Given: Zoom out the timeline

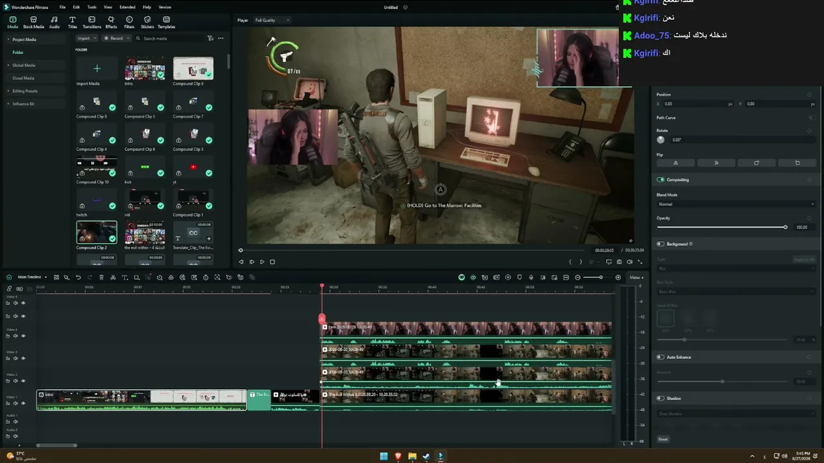Looking at the screenshot, I should pyautogui.click(x=577, y=277).
